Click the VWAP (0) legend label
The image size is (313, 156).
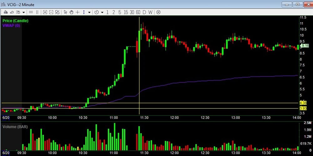pos(11,26)
